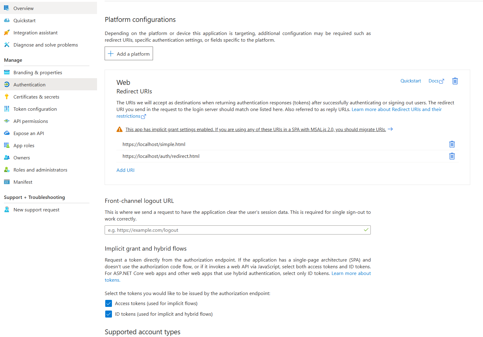Remove the https://localhost/auth/redirect.html URI
This screenshot has height=337, width=483.
(452, 156)
